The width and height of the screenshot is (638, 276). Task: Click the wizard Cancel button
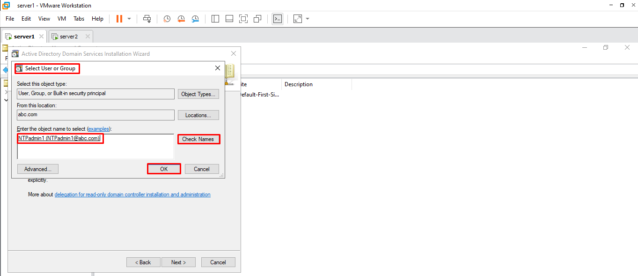(218, 262)
